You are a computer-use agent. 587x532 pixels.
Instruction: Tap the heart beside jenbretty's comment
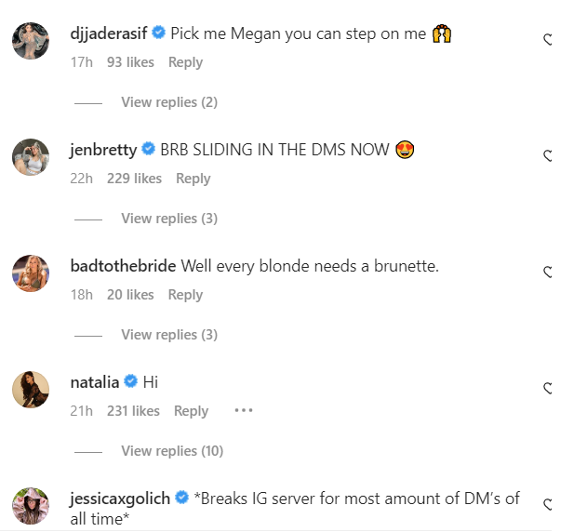pyautogui.click(x=548, y=156)
